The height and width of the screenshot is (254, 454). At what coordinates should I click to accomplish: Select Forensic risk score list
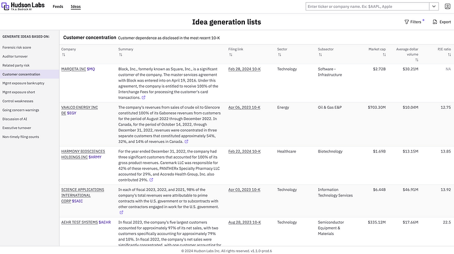coord(17,47)
